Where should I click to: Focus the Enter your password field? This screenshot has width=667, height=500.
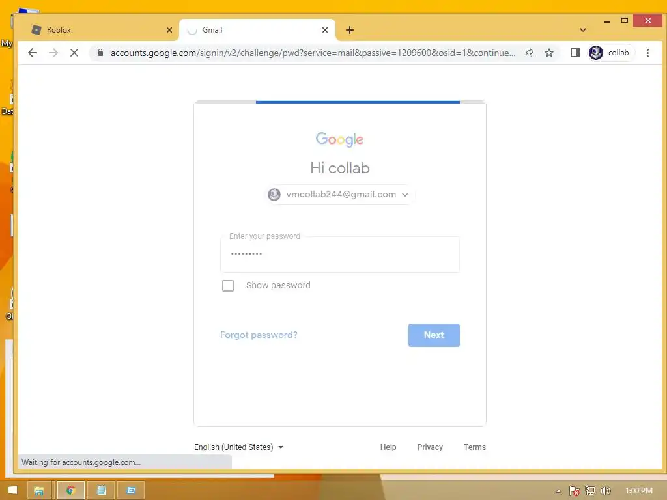[x=340, y=255]
